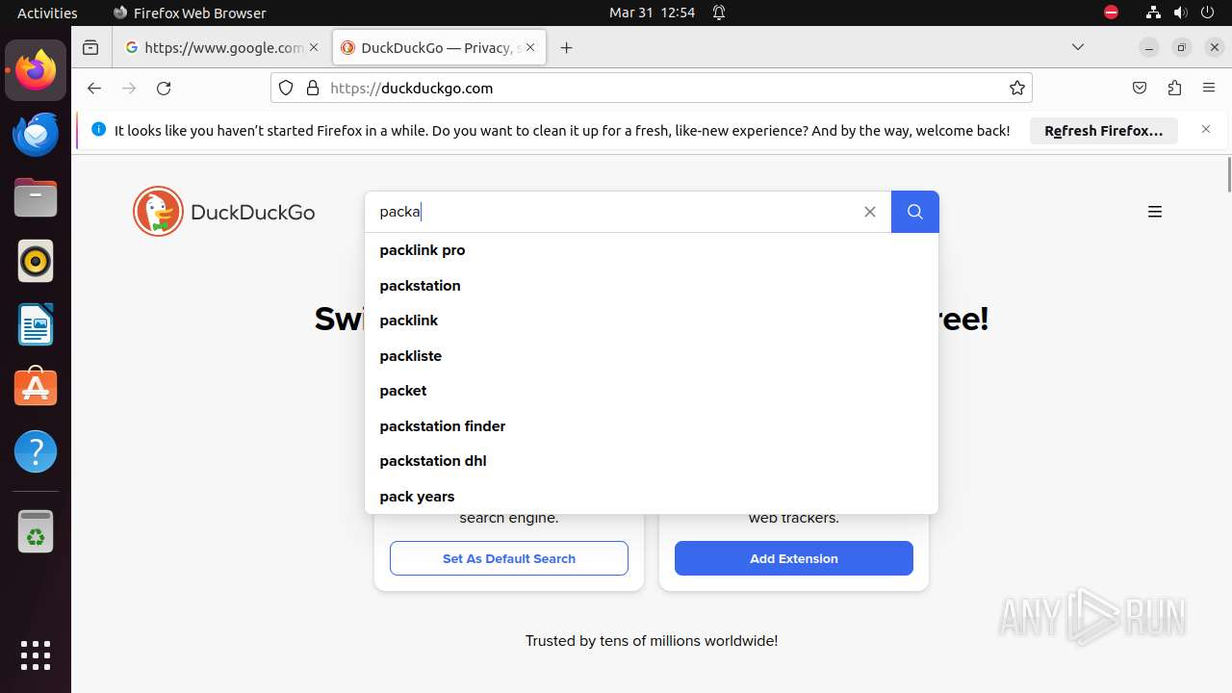This screenshot has width=1232, height=693.
Task: Click the volume speaker tray icon
Action: [x=1180, y=13]
